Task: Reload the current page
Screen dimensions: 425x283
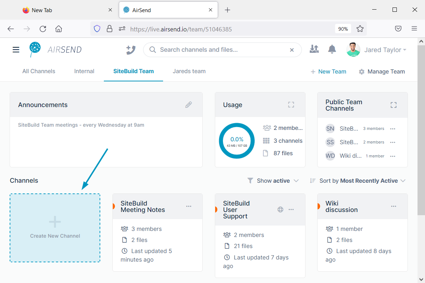Action: coord(43,29)
